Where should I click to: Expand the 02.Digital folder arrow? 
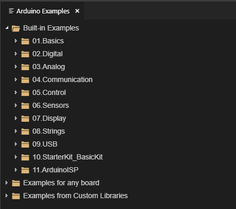pos(16,54)
